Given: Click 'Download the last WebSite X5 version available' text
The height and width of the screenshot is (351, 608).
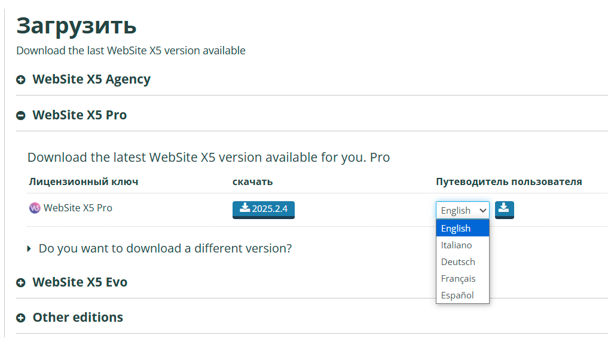Looking at the screenshot, I should [x=131, y=51].
